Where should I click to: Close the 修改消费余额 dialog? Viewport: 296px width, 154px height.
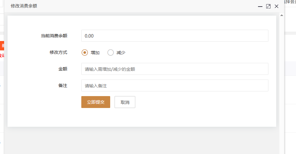pyautogui.click(x=277, y=6)
